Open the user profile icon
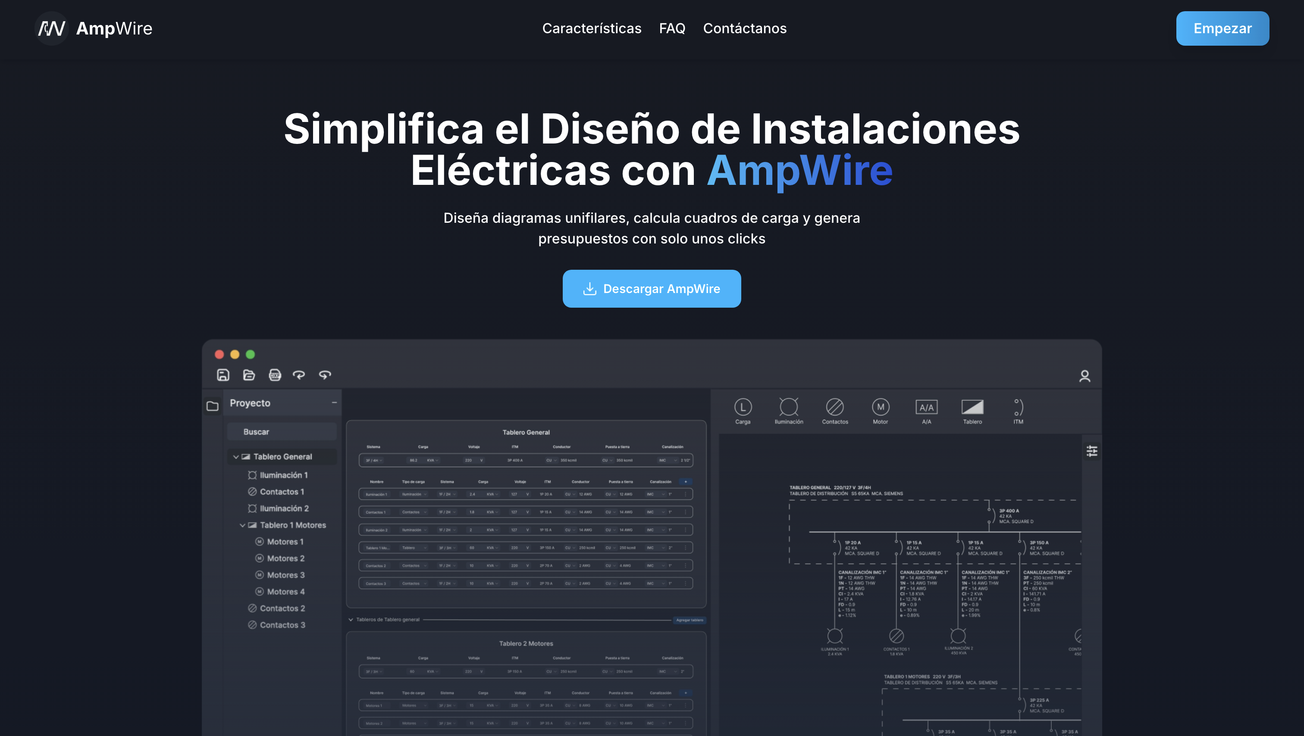Image resolution: width=1304 pixels, height=736 pixels. tap(1085, 376)
